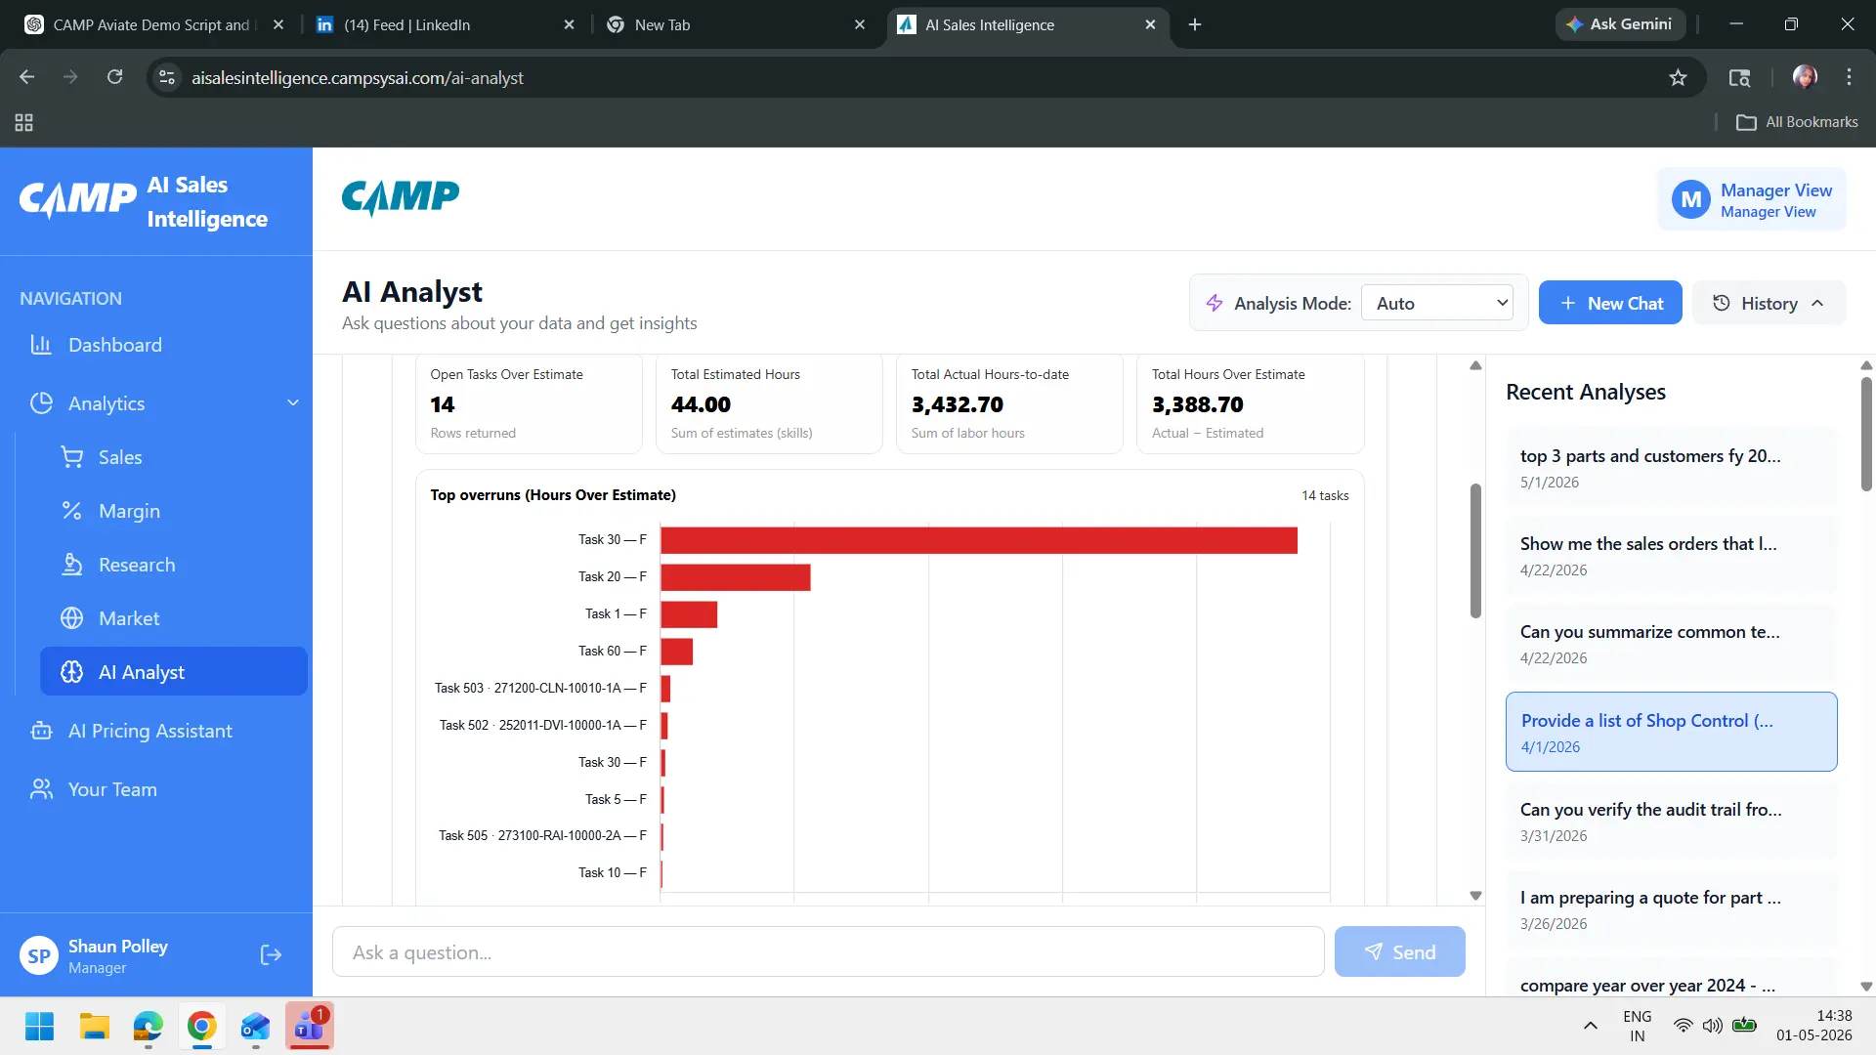Open the Market page
1876x1055 pixels.
[x=129, y=618]
